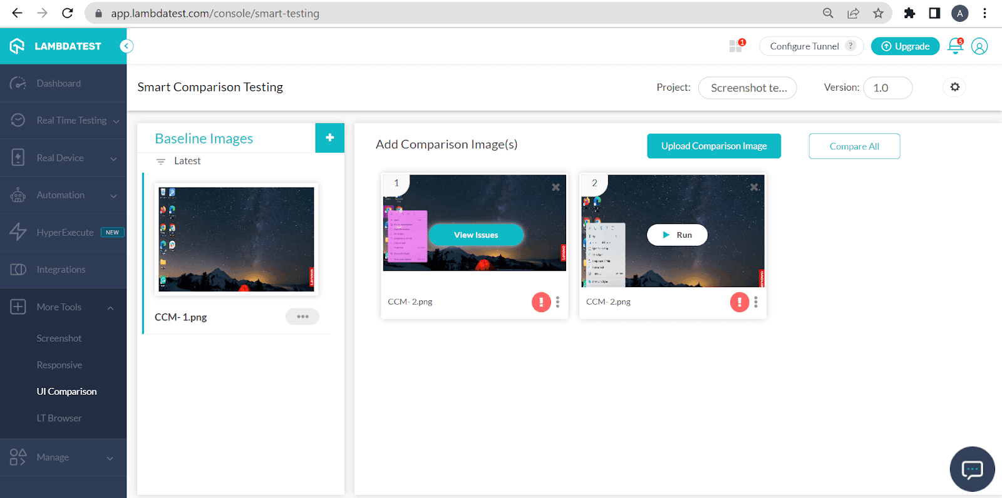The height and width of the screenshot is (498, 1002).
Task: Remove comparison image 1 with X
Action: (555, 187)
